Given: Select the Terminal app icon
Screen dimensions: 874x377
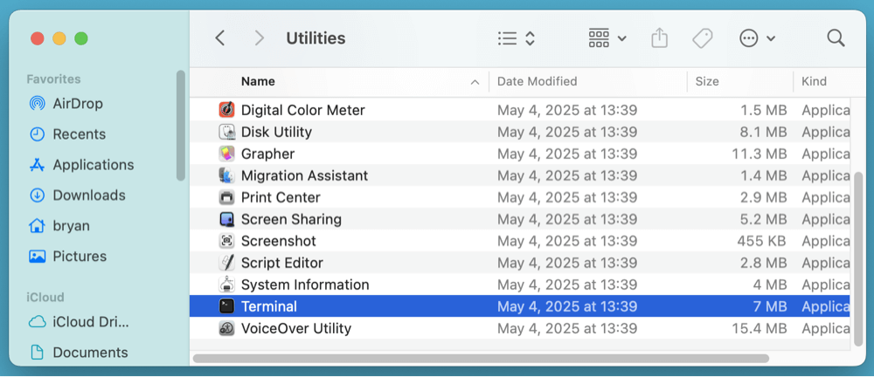Looking at the screenshot, I should pos(227,306).
